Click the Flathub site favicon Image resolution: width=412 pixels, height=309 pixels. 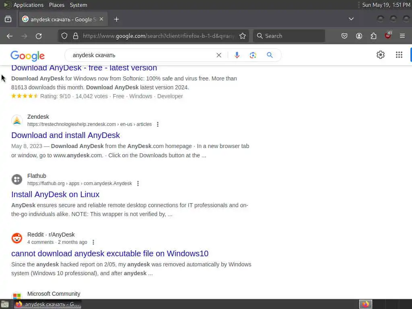pos(17,179)
